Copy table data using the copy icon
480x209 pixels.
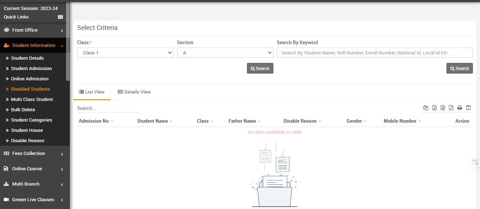coord(426,108)
